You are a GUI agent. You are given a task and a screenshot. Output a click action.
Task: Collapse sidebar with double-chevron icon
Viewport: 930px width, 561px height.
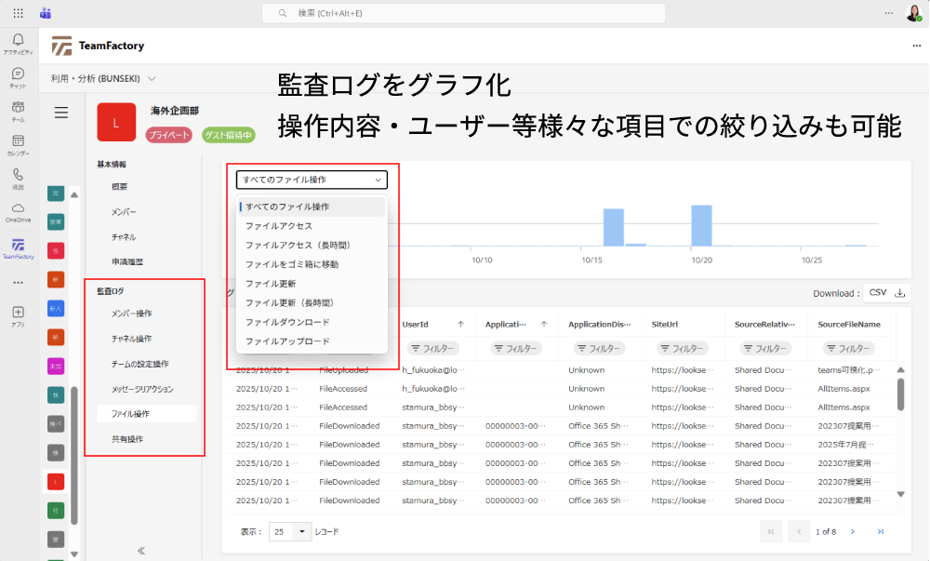point(141,550)
